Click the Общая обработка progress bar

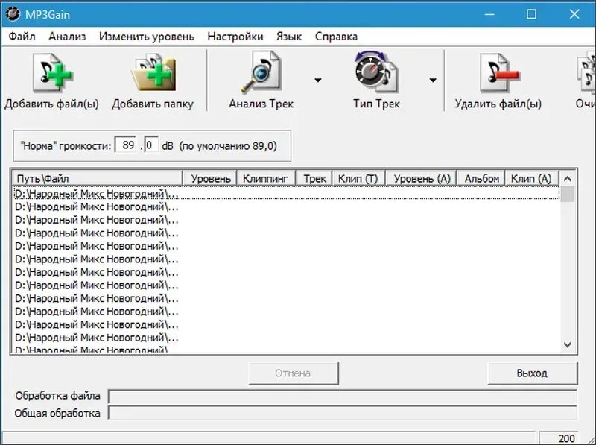pyautogui.click(x=343, y=413)
